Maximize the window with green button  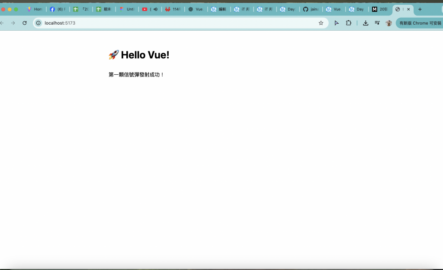(x=16, y=10)
